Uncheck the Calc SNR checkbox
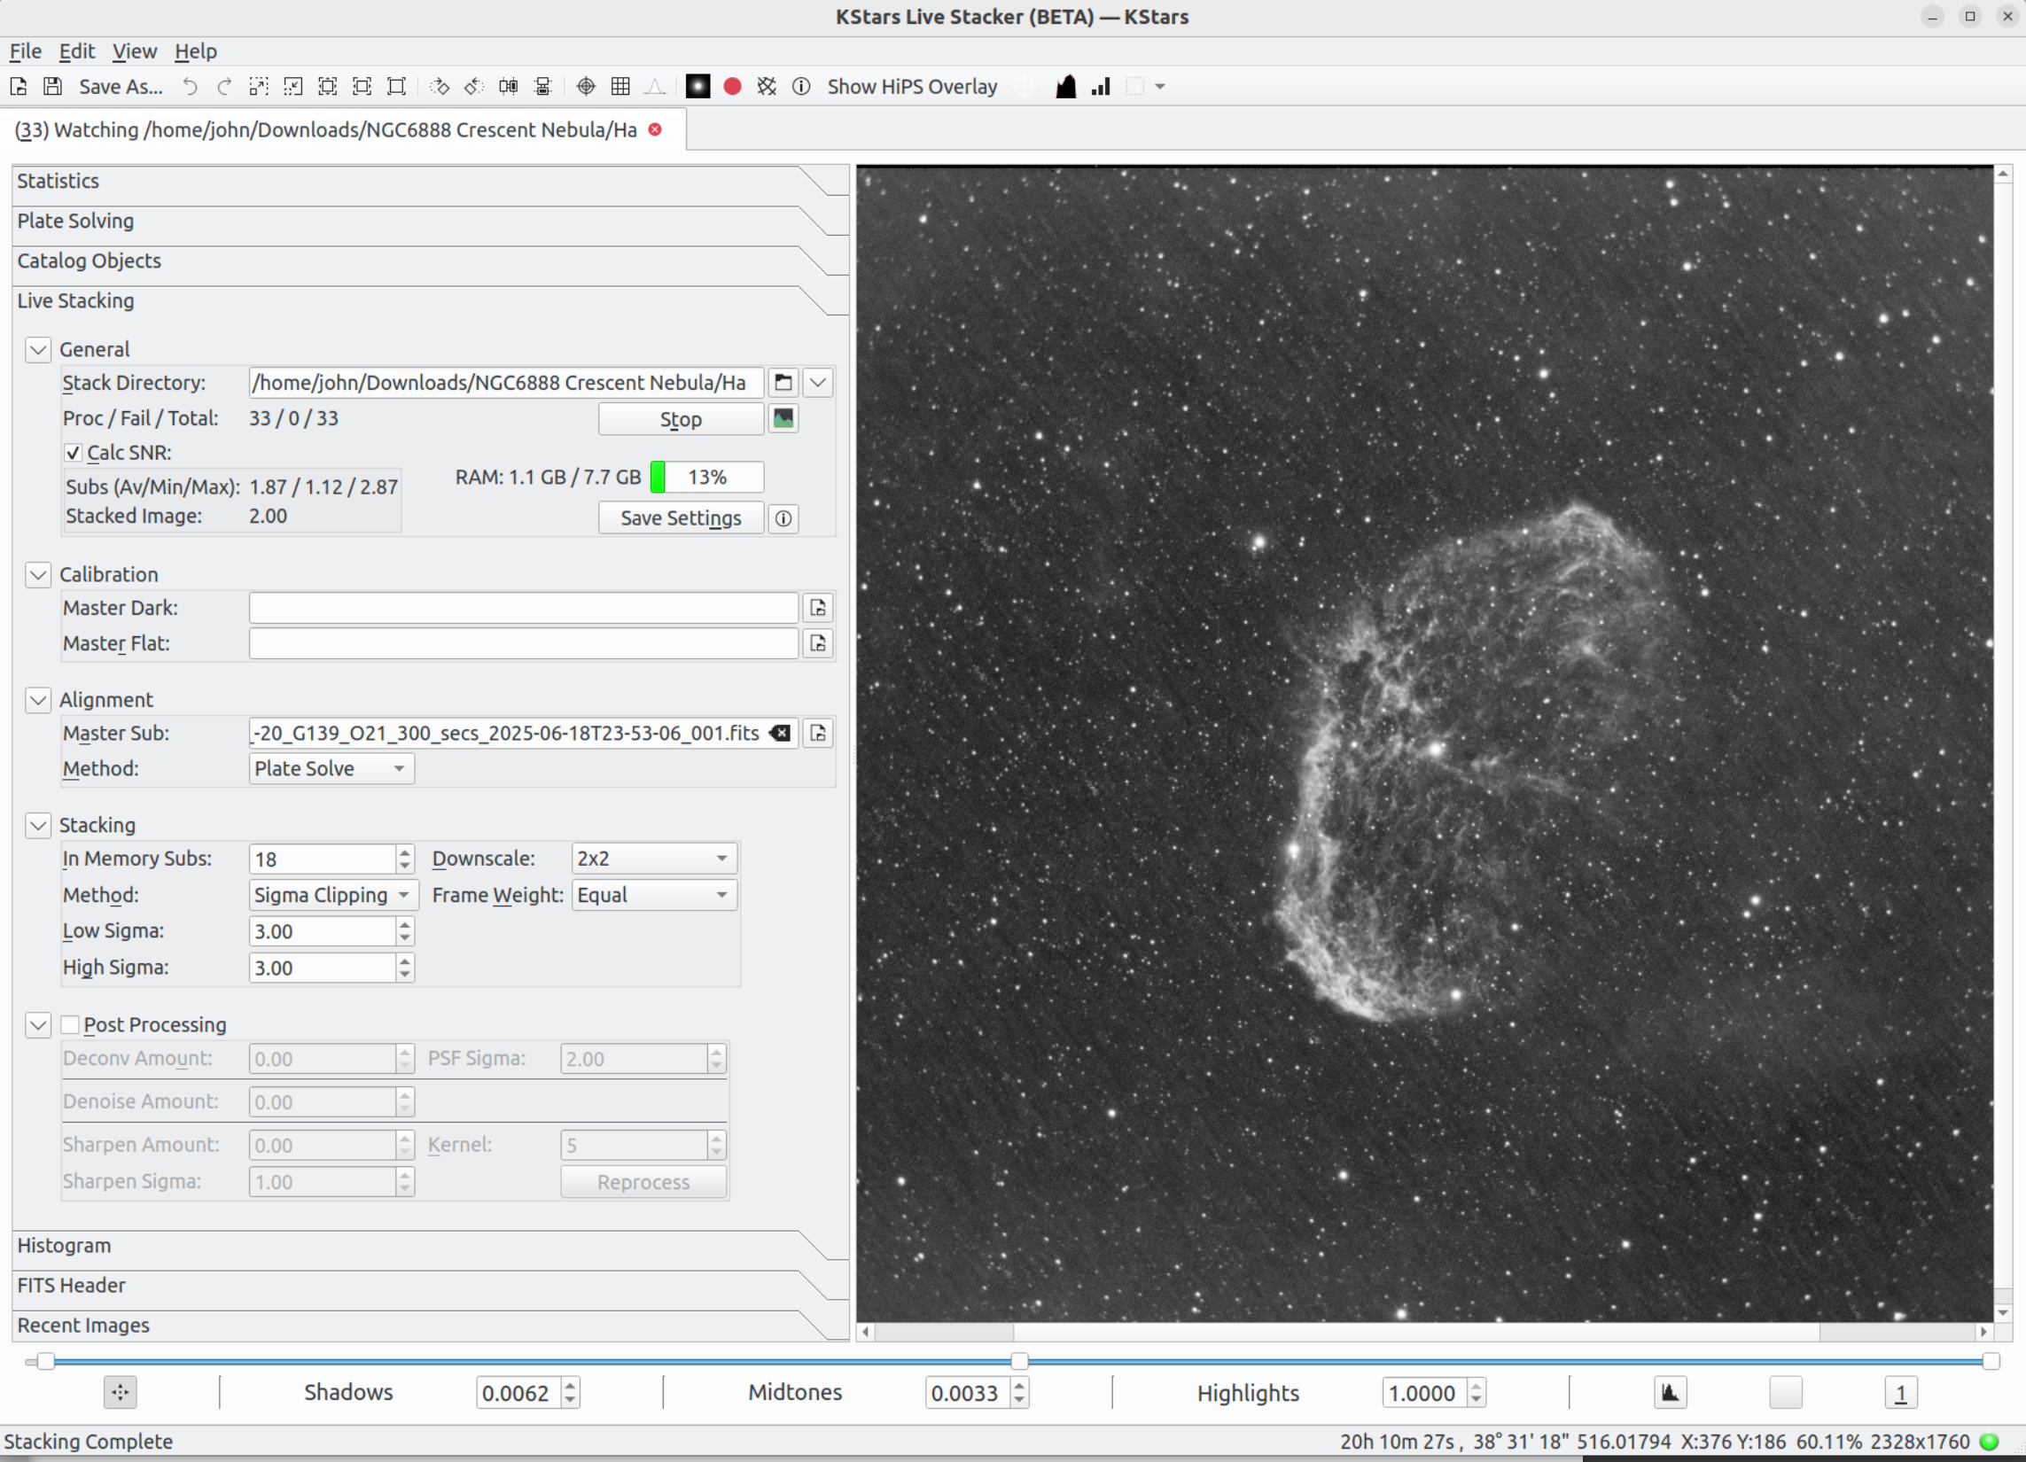 pyautogui.click(x=73, y=453)
